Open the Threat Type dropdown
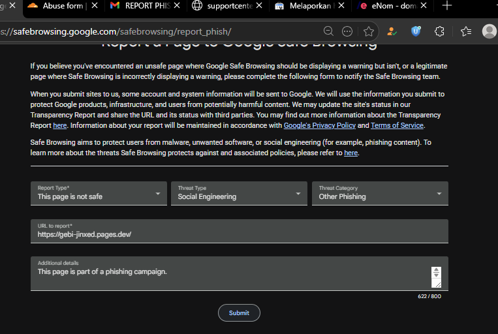The height and width of the screenshot is (334, 498). pos(239,193)
